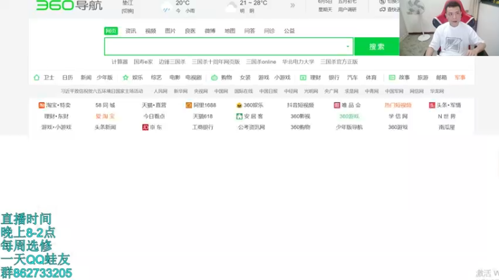Click the 华北电力大学 hot search link
The height and width of the screenshot is (280, 499).
298,62
